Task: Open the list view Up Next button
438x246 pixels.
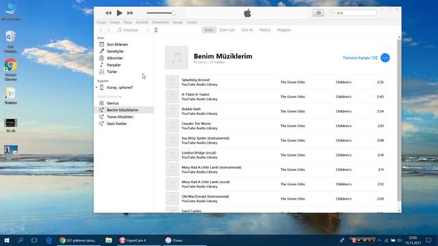Action: click(318, 13)
